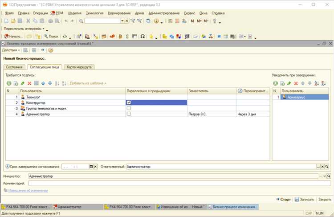The width and height of the screenshot is (334, 217).
Task: Select the Архивариус row in notify list
Action: click(300, 97)
